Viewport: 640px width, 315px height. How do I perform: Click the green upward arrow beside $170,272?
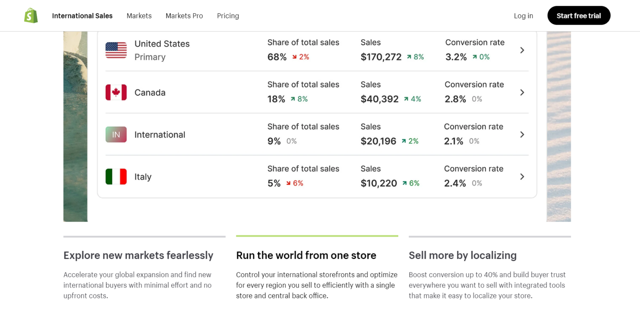pyautogui.click(x=408, y=57)
